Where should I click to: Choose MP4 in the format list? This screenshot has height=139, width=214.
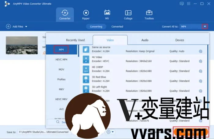coord(61,49)
